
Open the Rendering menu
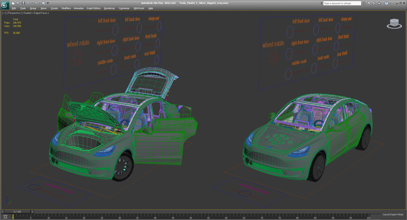point(109,8)
